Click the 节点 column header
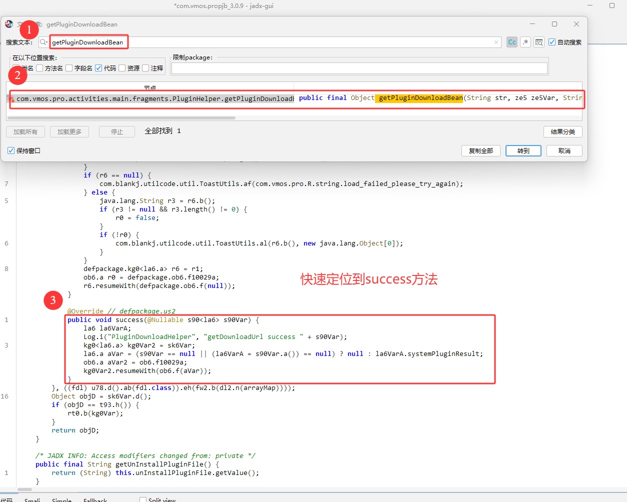The width and height of the screenshot is (627, 502). [x=150, y=87]
